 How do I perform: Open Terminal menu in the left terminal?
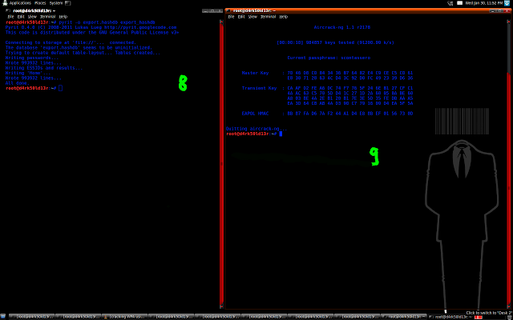[47, 16]
